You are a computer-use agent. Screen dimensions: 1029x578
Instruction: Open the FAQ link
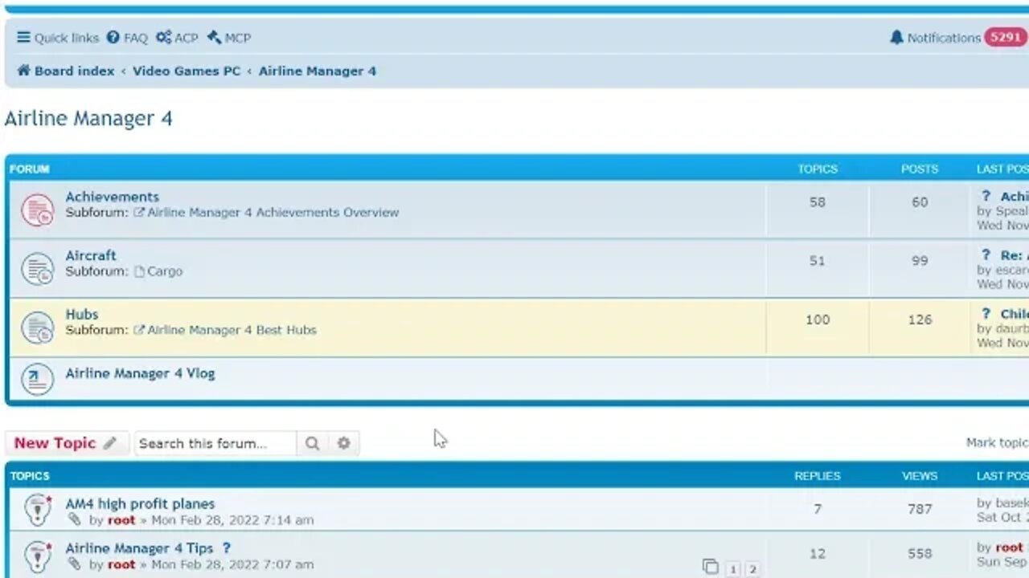click(127, 38)
